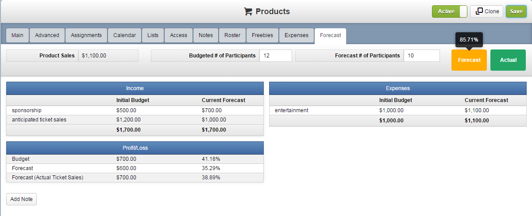Click the Income table header

[x=135, y=88]
